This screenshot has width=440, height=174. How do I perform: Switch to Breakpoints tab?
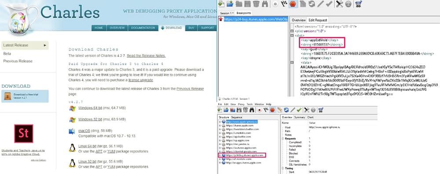pyautogui.click(x=243, y=13)
